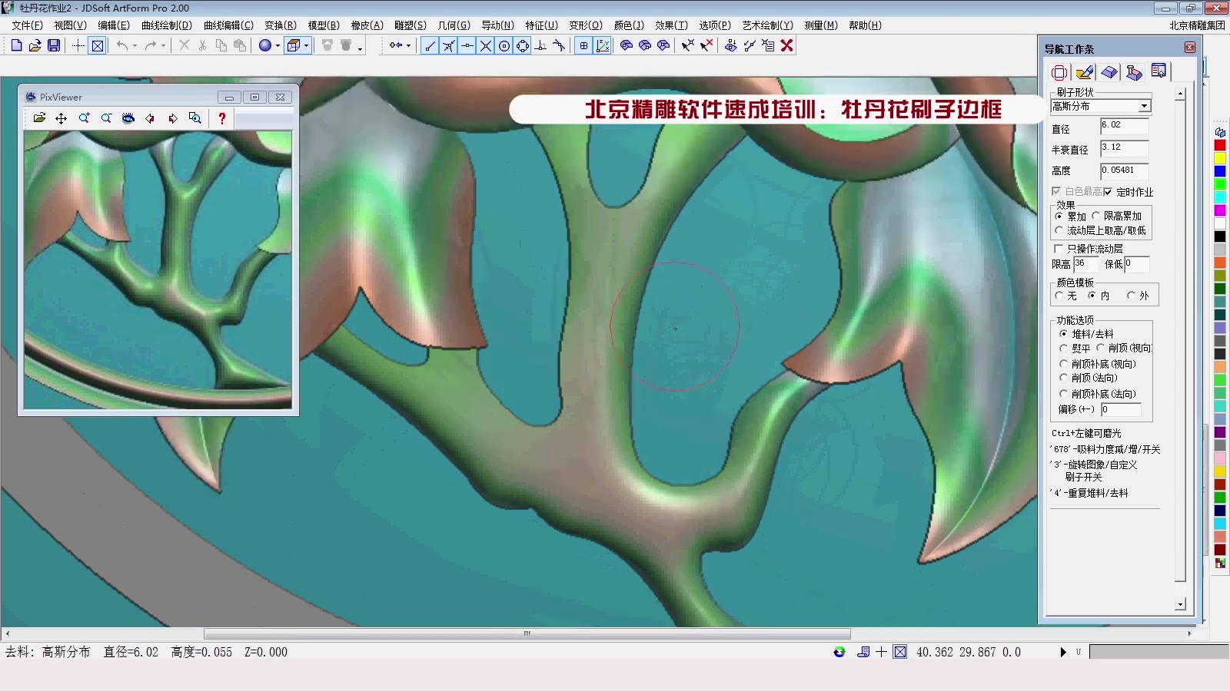The height and width of the screenshot is (691, 1230).
Task: Click the grid snap toolbar icon
Action: pos(584,45)
